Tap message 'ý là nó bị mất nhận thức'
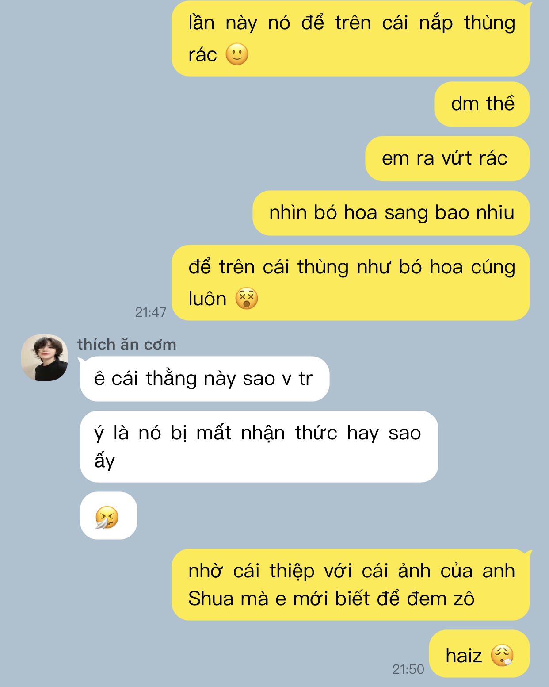Screen dimensions: 549x687 point(259,446)
